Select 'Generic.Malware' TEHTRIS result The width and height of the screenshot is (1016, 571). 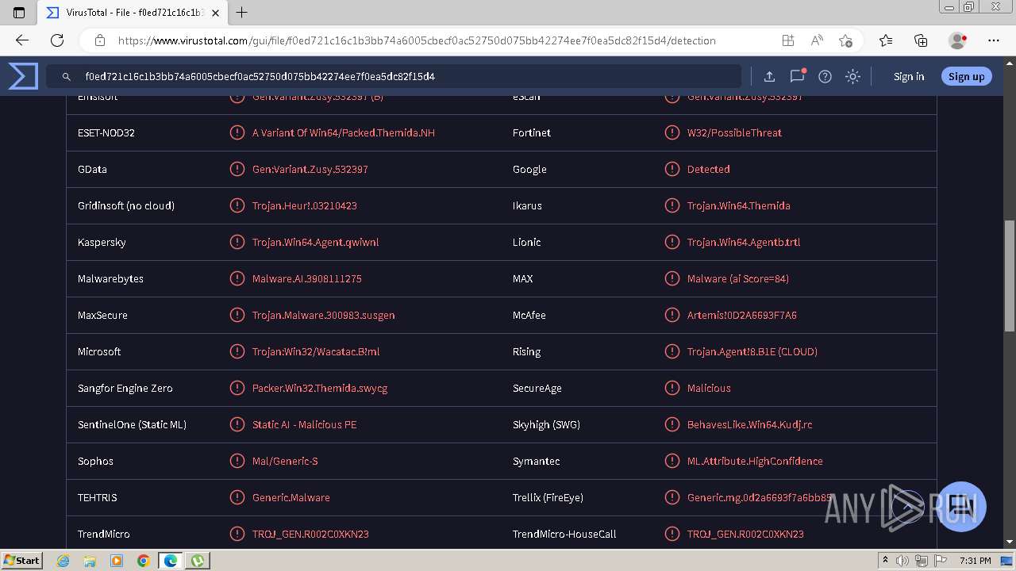291,497
